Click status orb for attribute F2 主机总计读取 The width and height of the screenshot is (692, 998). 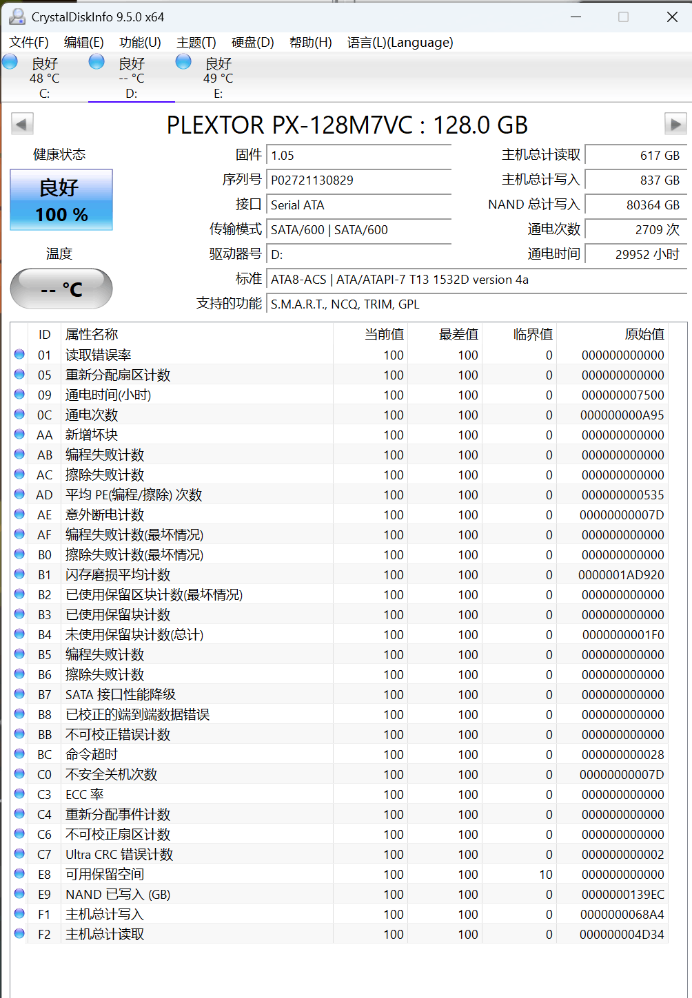(x=19, y=933)
